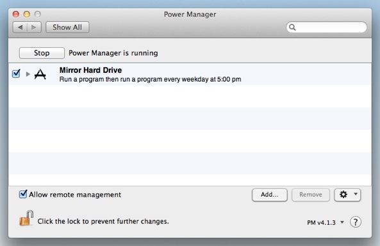The height and width of the screenshot is (246, 380).
Task: Select the Mirror Hard Drive title
Action: [90, 70]
